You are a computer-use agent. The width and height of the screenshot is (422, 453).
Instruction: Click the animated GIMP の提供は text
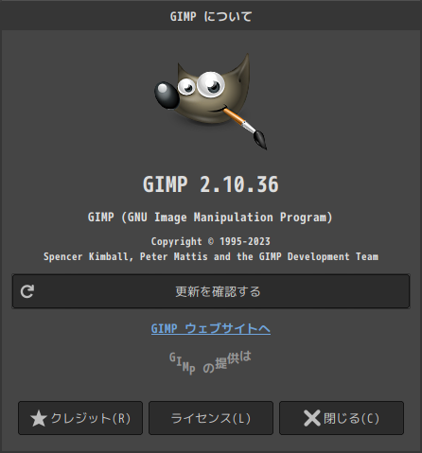pos(210,362)
